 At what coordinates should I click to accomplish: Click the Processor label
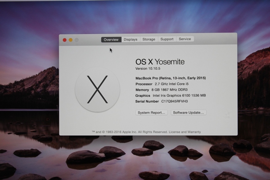click(144, 84)
